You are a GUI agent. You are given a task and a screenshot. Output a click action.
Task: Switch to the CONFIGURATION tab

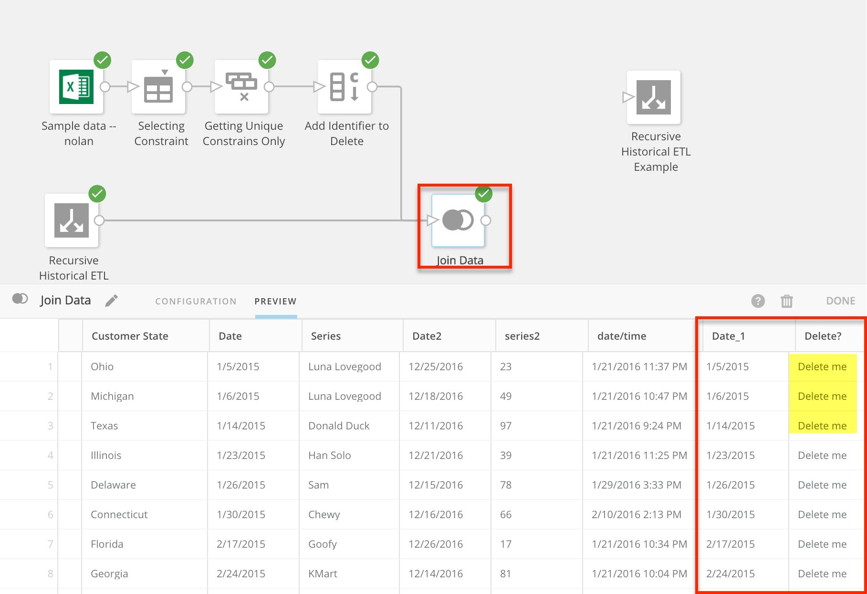[196, 301]
